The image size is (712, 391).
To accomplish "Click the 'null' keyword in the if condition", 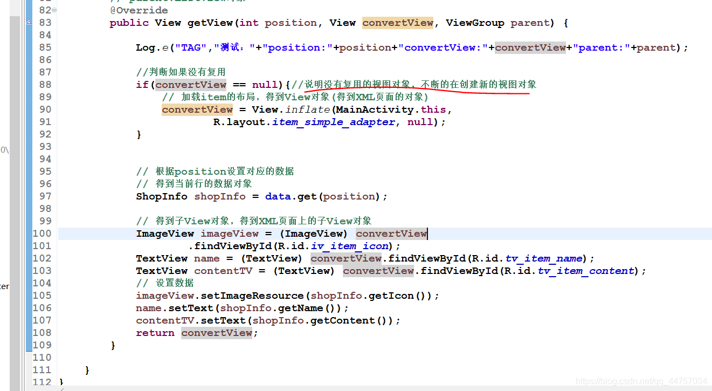I will pos(265,85).
